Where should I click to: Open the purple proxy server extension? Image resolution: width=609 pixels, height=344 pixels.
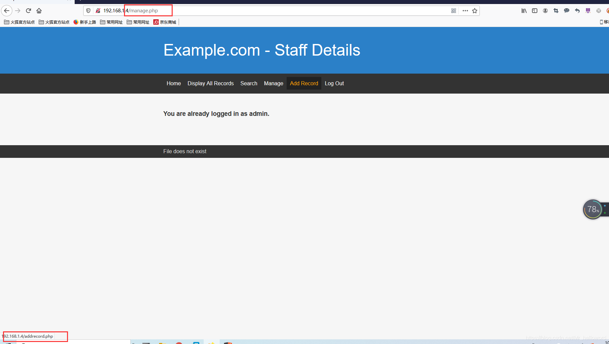588,11
